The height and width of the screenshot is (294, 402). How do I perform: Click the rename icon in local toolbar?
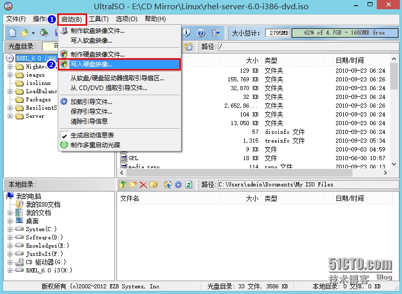(153, 184)
